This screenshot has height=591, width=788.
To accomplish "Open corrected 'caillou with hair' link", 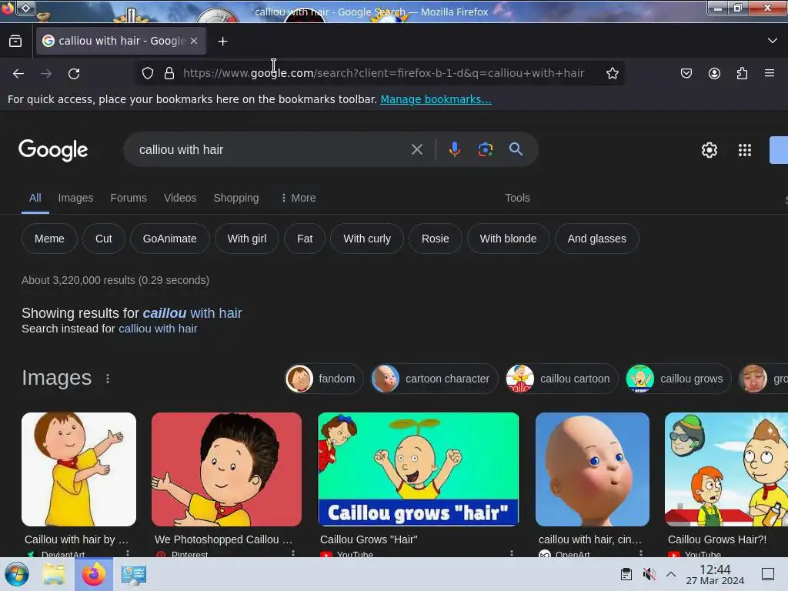I will pyautogui.click(x=192, y=313).
